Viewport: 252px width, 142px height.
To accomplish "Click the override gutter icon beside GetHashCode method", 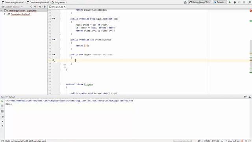I will click(54, 39).
